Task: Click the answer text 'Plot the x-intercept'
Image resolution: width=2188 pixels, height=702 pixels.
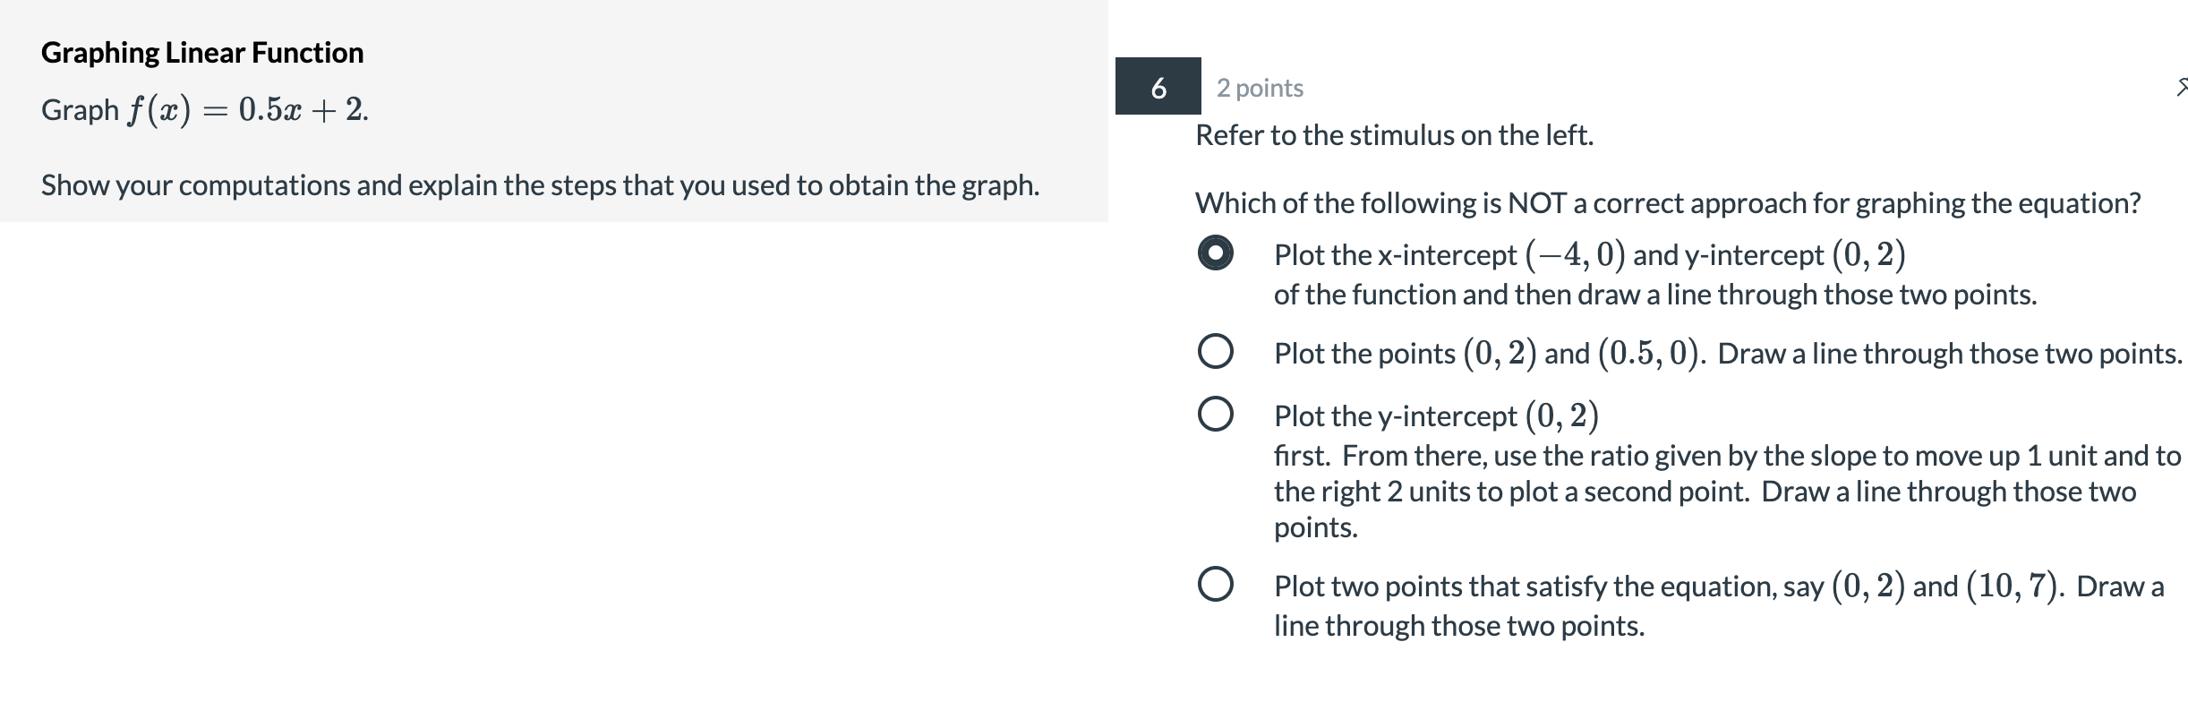Action: (1395, 256)
